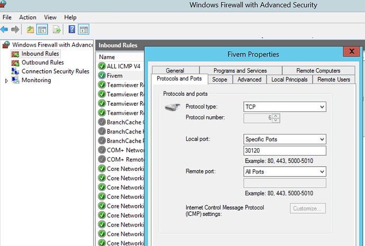The image size is (365, 246).
Task: Switch to the General tab
Action: coord(175,70)
